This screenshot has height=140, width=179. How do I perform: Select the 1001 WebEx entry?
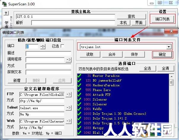click(x=123, y=109)
